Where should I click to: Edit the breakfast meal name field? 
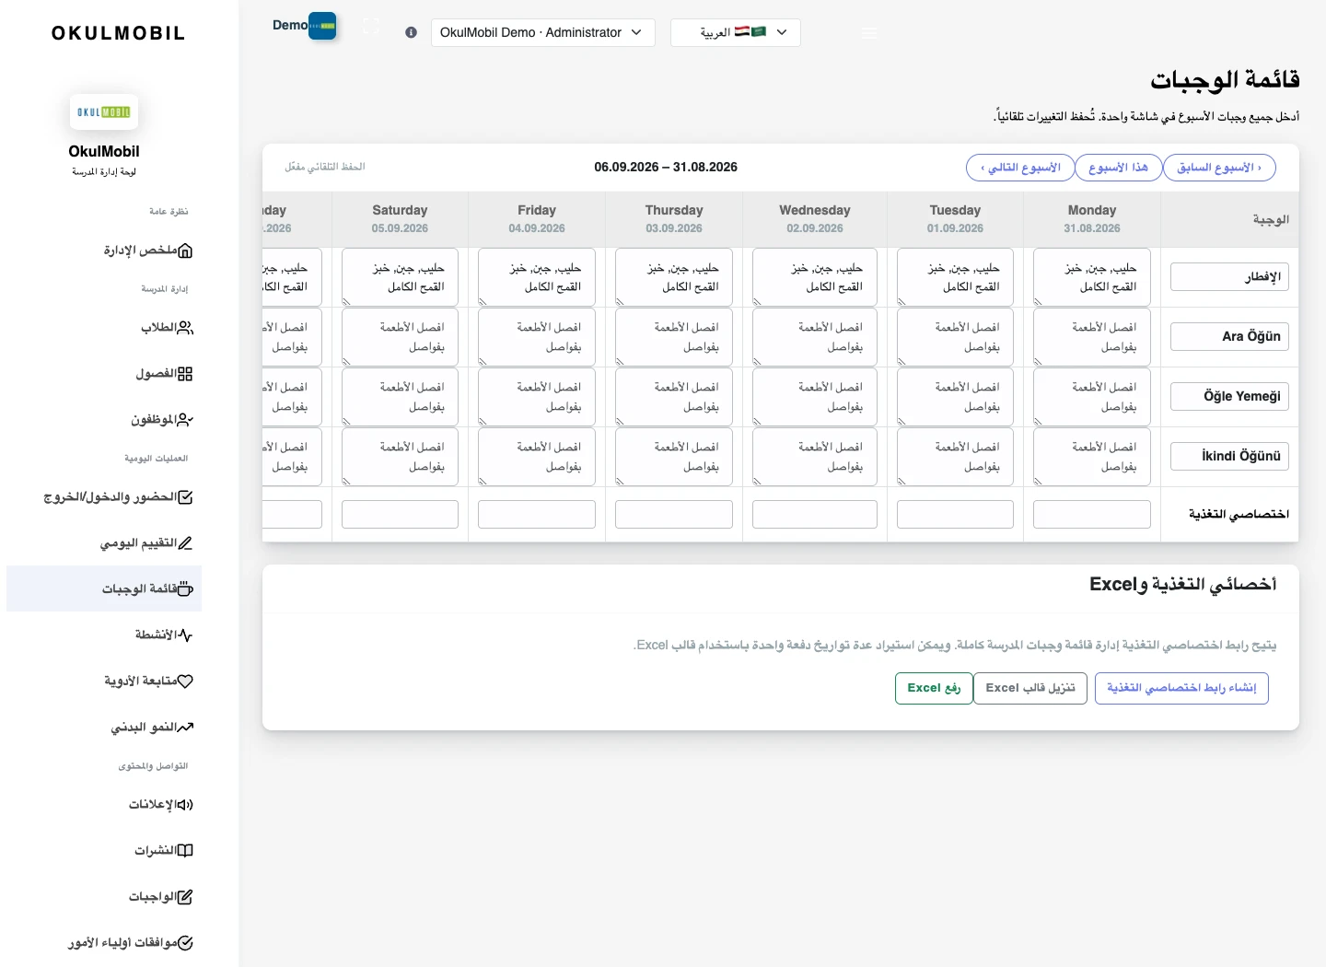(1229, 277)
